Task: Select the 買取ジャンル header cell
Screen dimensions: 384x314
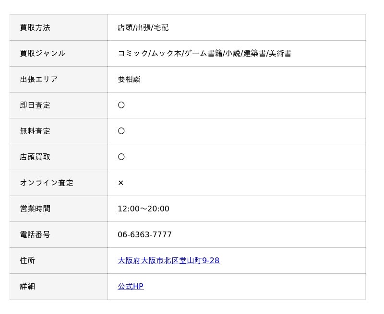Action: [x=59, y=54]
